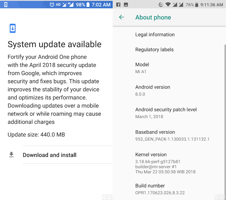
Task: Tap the Wi-Fi status icon
Action: pyautogui.click(x=168, y=5)
